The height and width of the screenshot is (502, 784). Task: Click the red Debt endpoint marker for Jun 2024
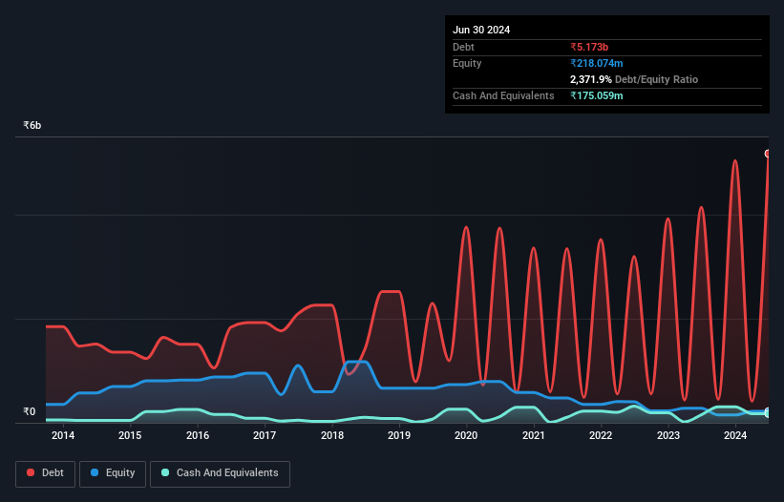[x=768, y=154]
